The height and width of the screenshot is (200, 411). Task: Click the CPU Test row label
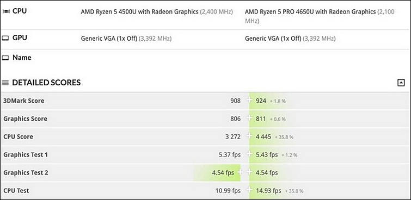pos(16,191)
